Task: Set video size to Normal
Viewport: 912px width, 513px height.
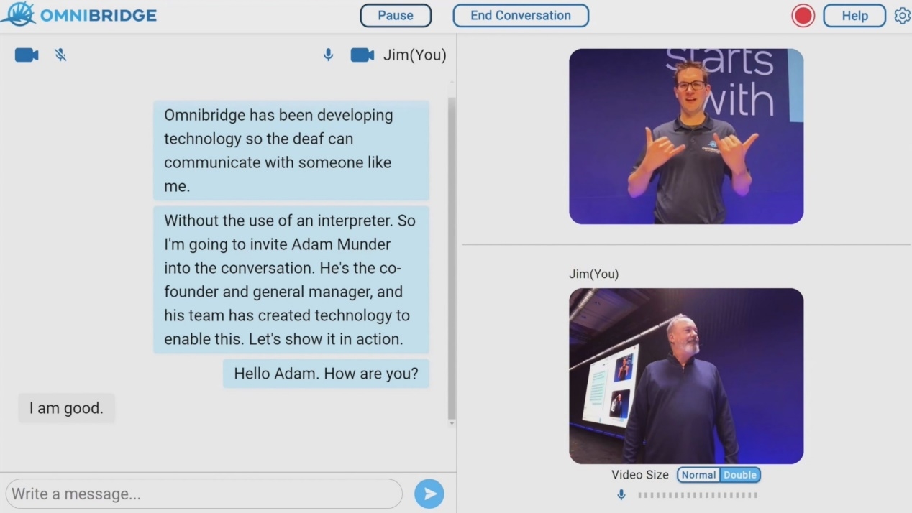Action: click(698, 475)
